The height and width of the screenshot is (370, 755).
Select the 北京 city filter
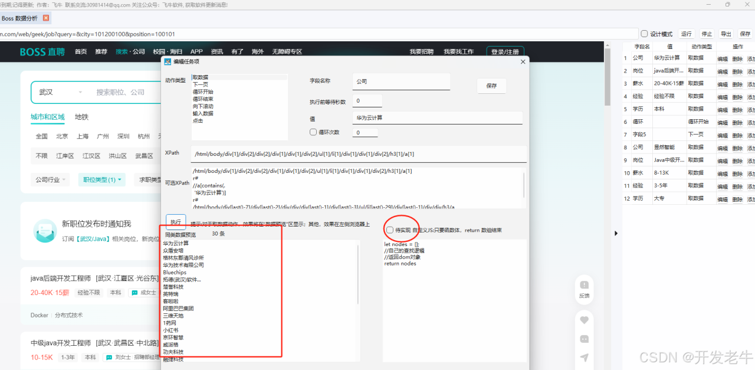(x=62, y=136)
